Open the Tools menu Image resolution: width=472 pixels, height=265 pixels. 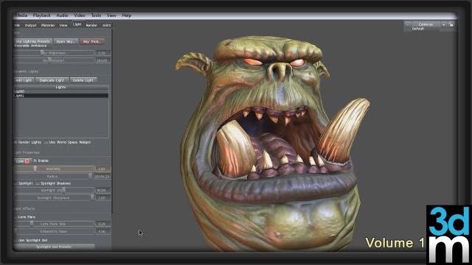(x=96, y=15)
